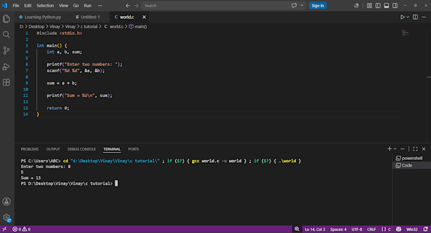Open the Search view in activity bar

point(6,35)
